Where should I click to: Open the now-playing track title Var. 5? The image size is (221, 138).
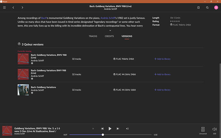coord(37,130)
